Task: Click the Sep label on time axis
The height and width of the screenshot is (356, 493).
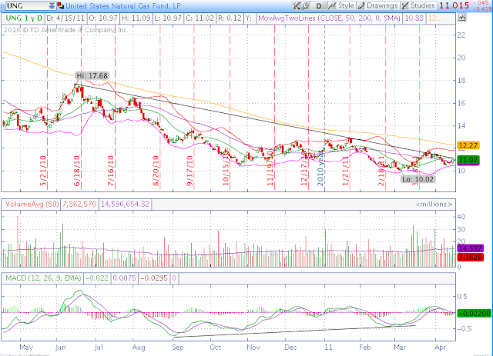Action: [x=178, y=348]
